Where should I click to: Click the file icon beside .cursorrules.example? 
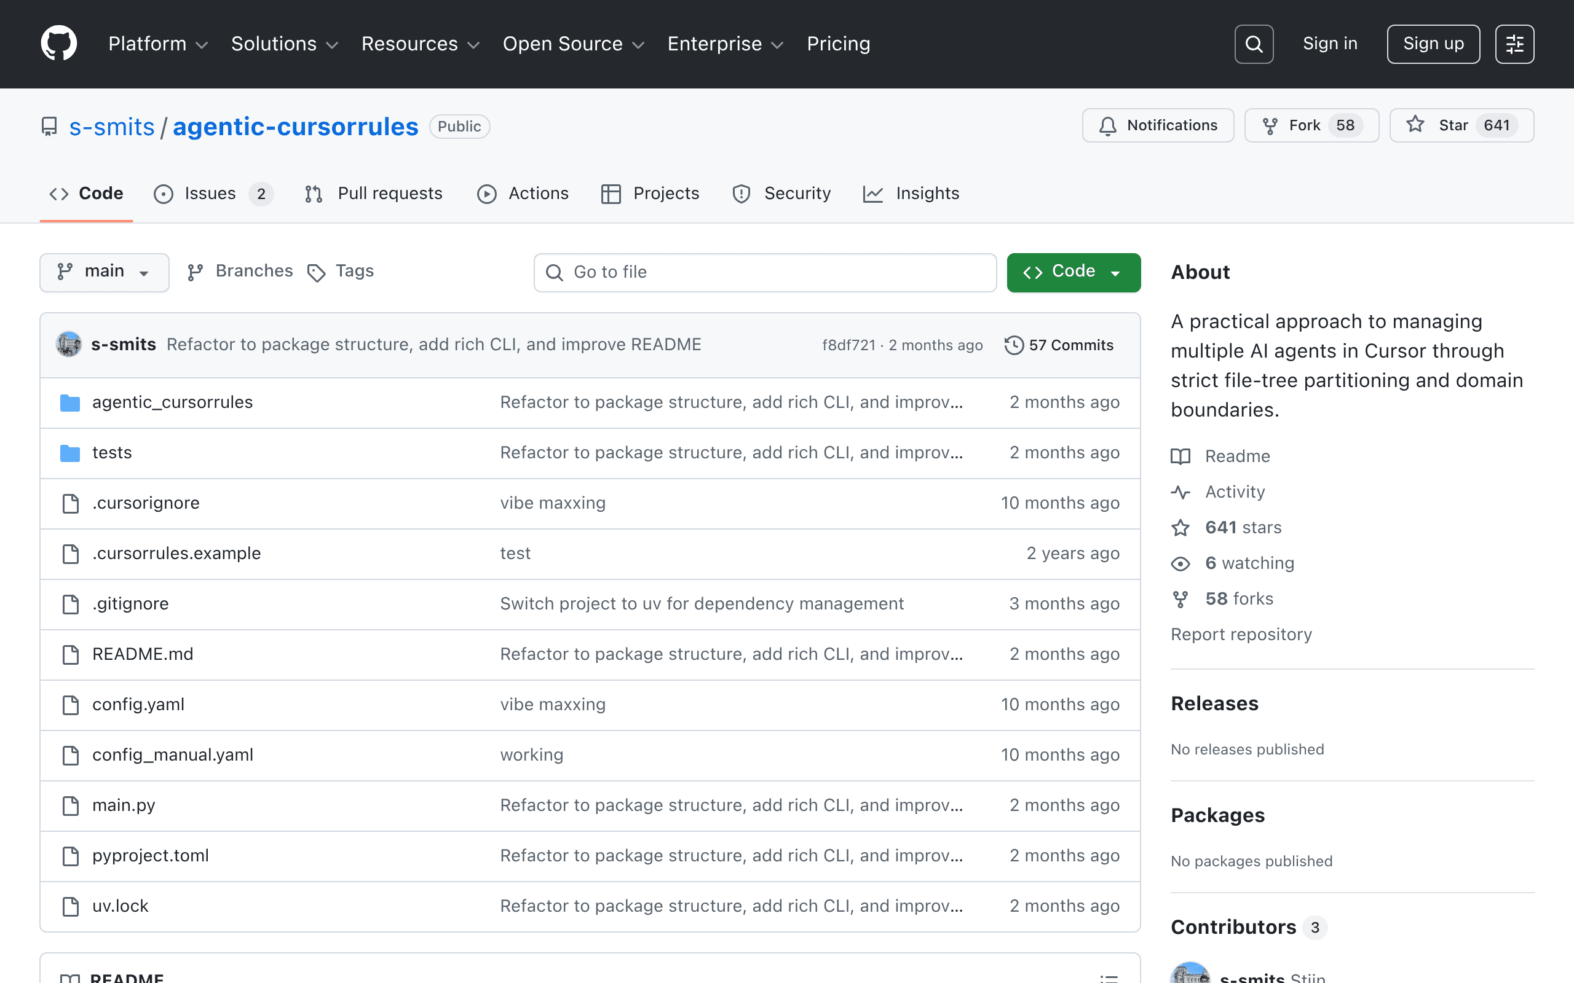(x=70, y=554)
